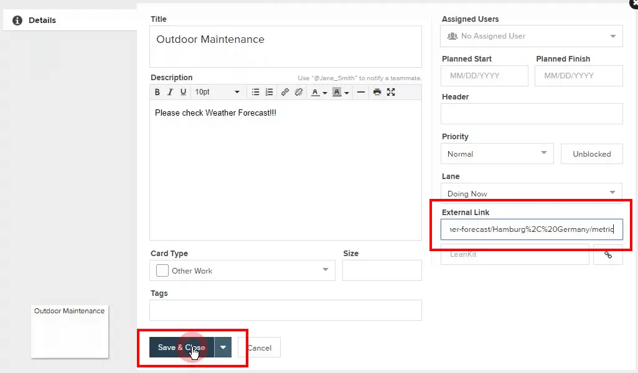Screen dimensions: 638x373
Task: Click the Save & Close button
Action: [181, 348]
